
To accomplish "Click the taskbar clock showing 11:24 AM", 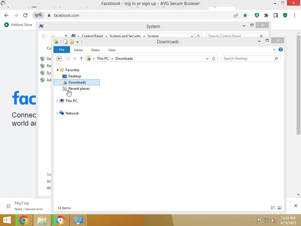I will (288, 220).
